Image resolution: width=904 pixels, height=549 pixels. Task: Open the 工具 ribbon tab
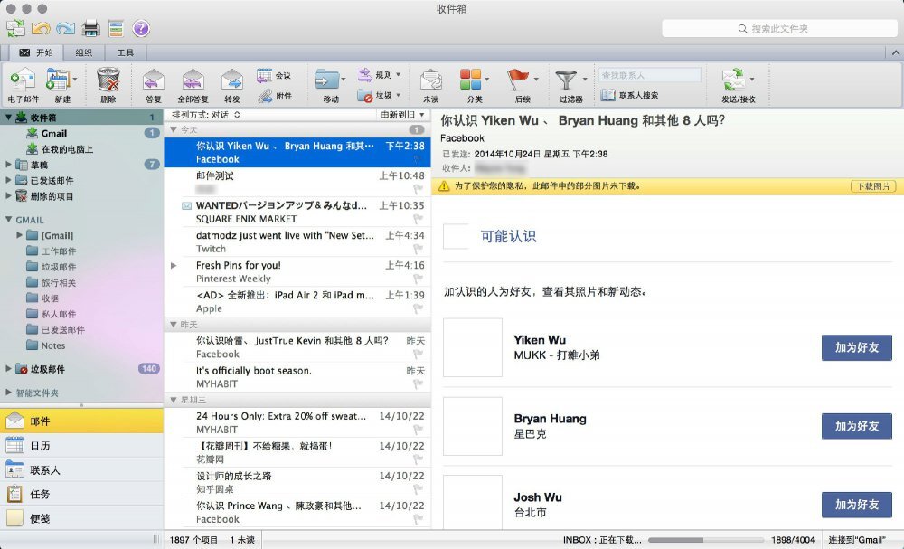click(126, 52)
